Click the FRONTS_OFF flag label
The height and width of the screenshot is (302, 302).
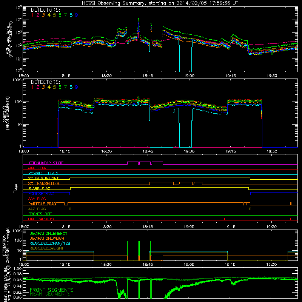click(x=40, y=214)
